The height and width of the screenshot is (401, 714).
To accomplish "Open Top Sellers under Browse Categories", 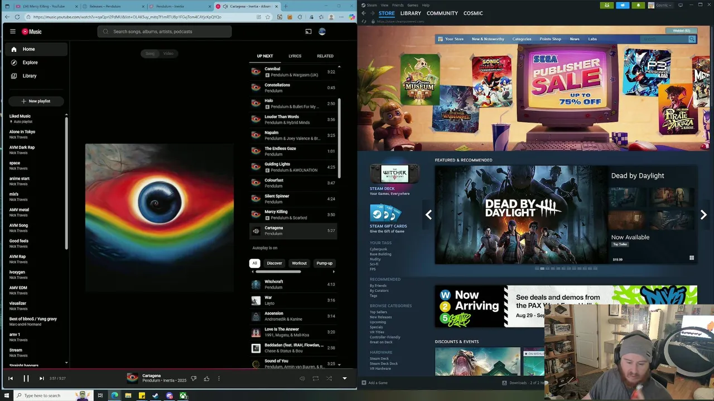I will coord(378,312).
